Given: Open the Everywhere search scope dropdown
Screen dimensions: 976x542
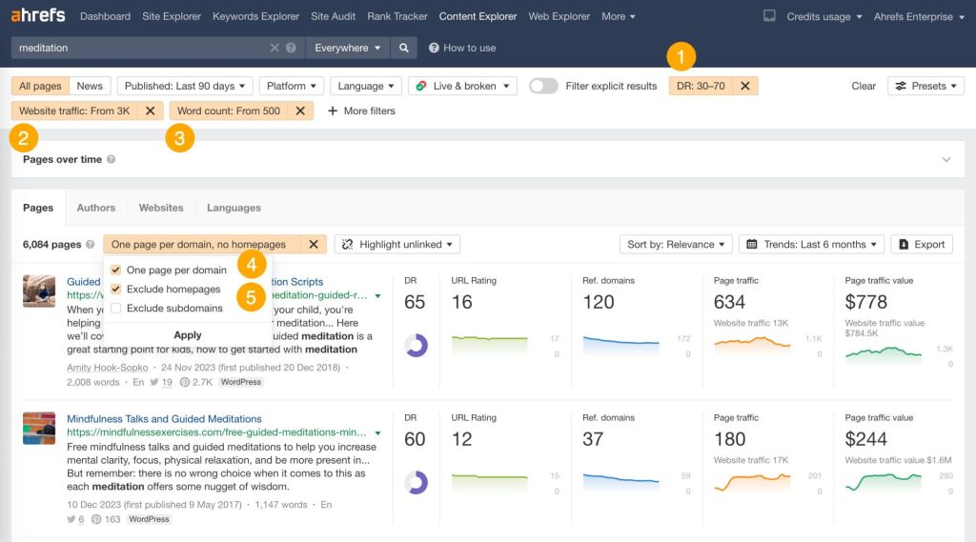Looking at the screenshot, I should pyautogui.click(x=347, y=48).
